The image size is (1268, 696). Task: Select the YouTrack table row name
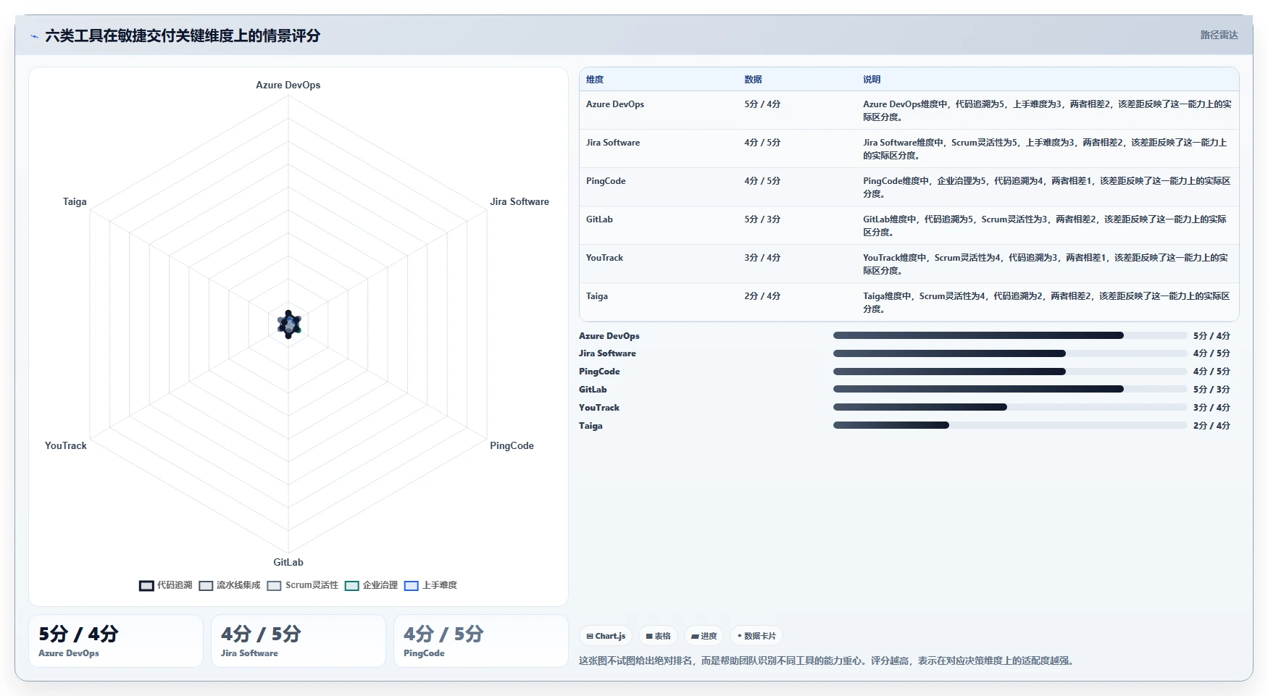(604, 258)
